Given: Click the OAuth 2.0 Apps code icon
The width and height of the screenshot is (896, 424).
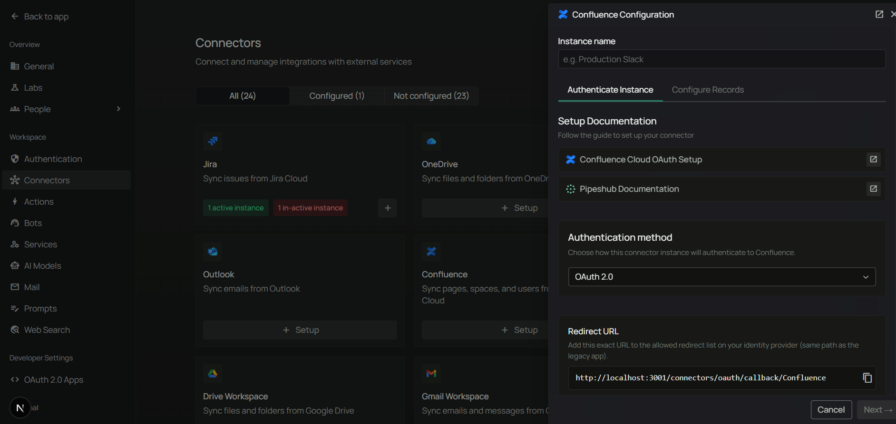Looking at the screenshot, I should [x=15, y=379].
